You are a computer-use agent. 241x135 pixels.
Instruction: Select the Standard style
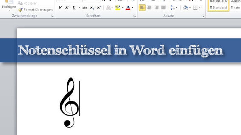[x=218, y=6]
